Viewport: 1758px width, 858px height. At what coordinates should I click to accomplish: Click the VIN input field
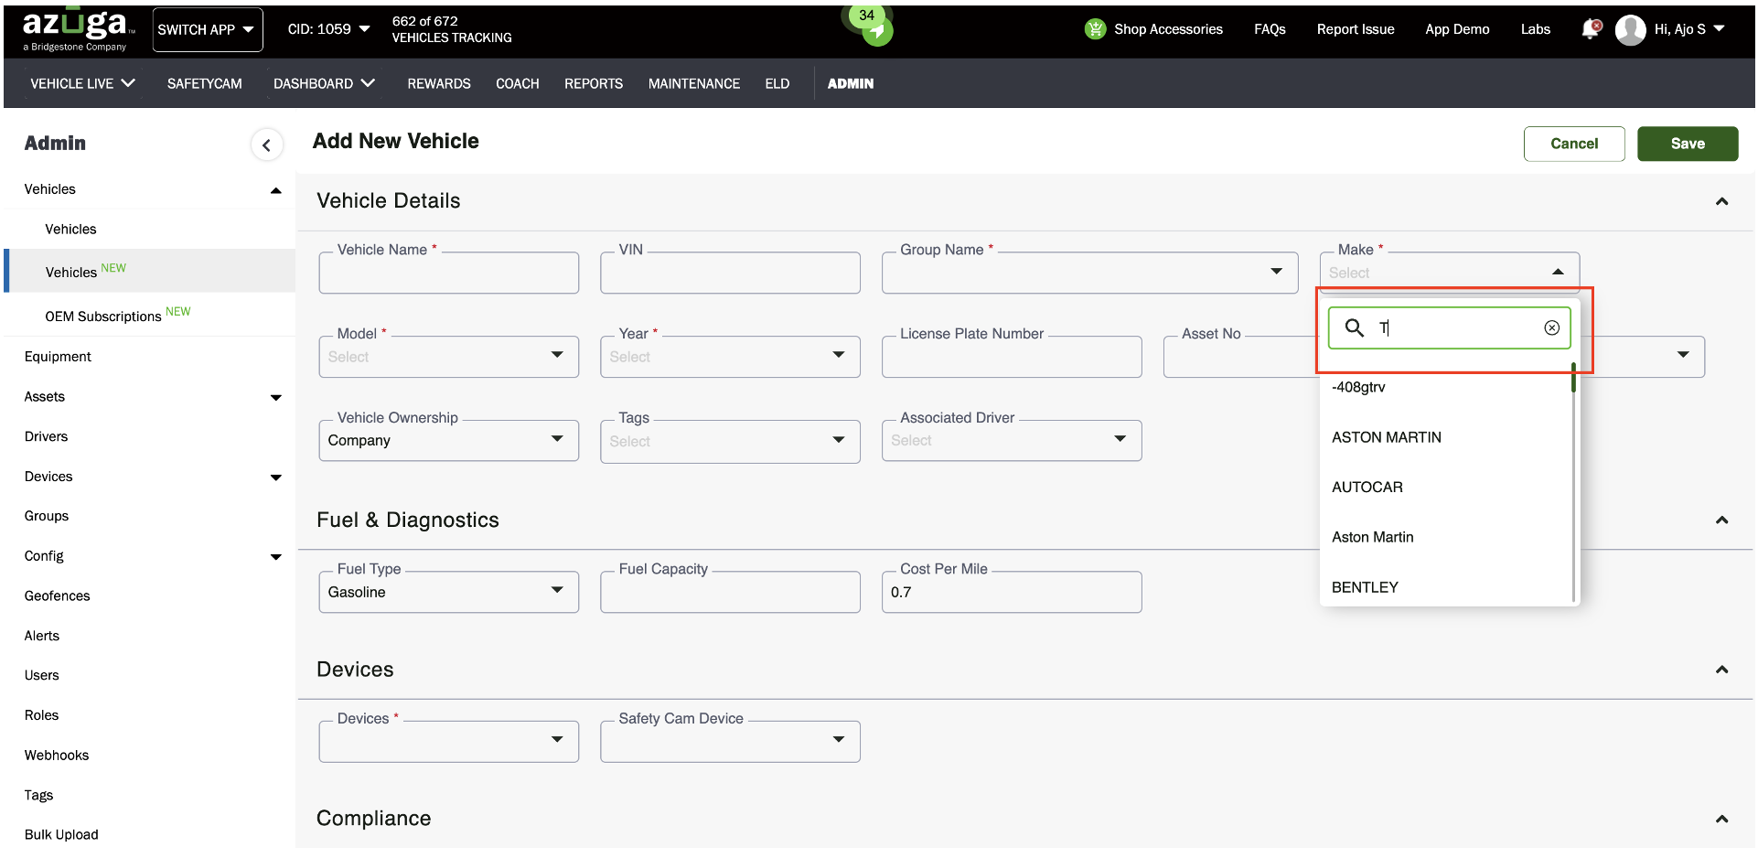point(730,273)
